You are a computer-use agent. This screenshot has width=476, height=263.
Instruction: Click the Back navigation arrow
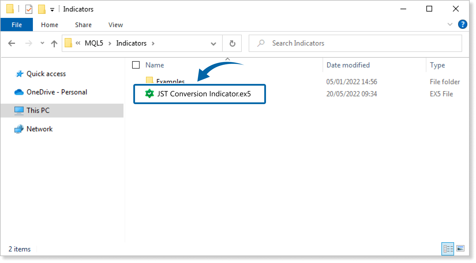pos(12,43)
